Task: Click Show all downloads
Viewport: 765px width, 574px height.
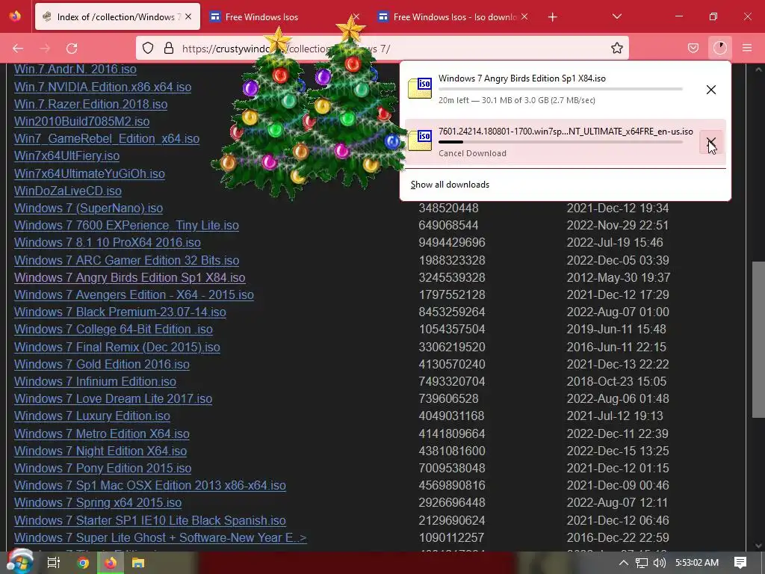Action: point(450,185)
